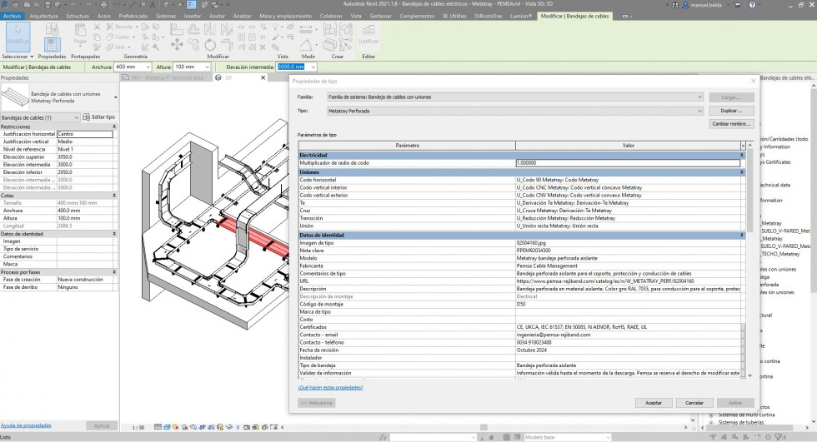Collapse the Electricidad parameter group

click(x=741, y=155)
